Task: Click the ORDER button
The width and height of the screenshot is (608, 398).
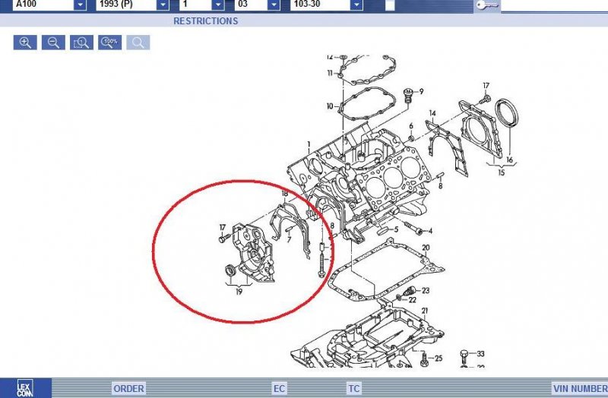Action: pyautogui.click(x=128, y=389)
